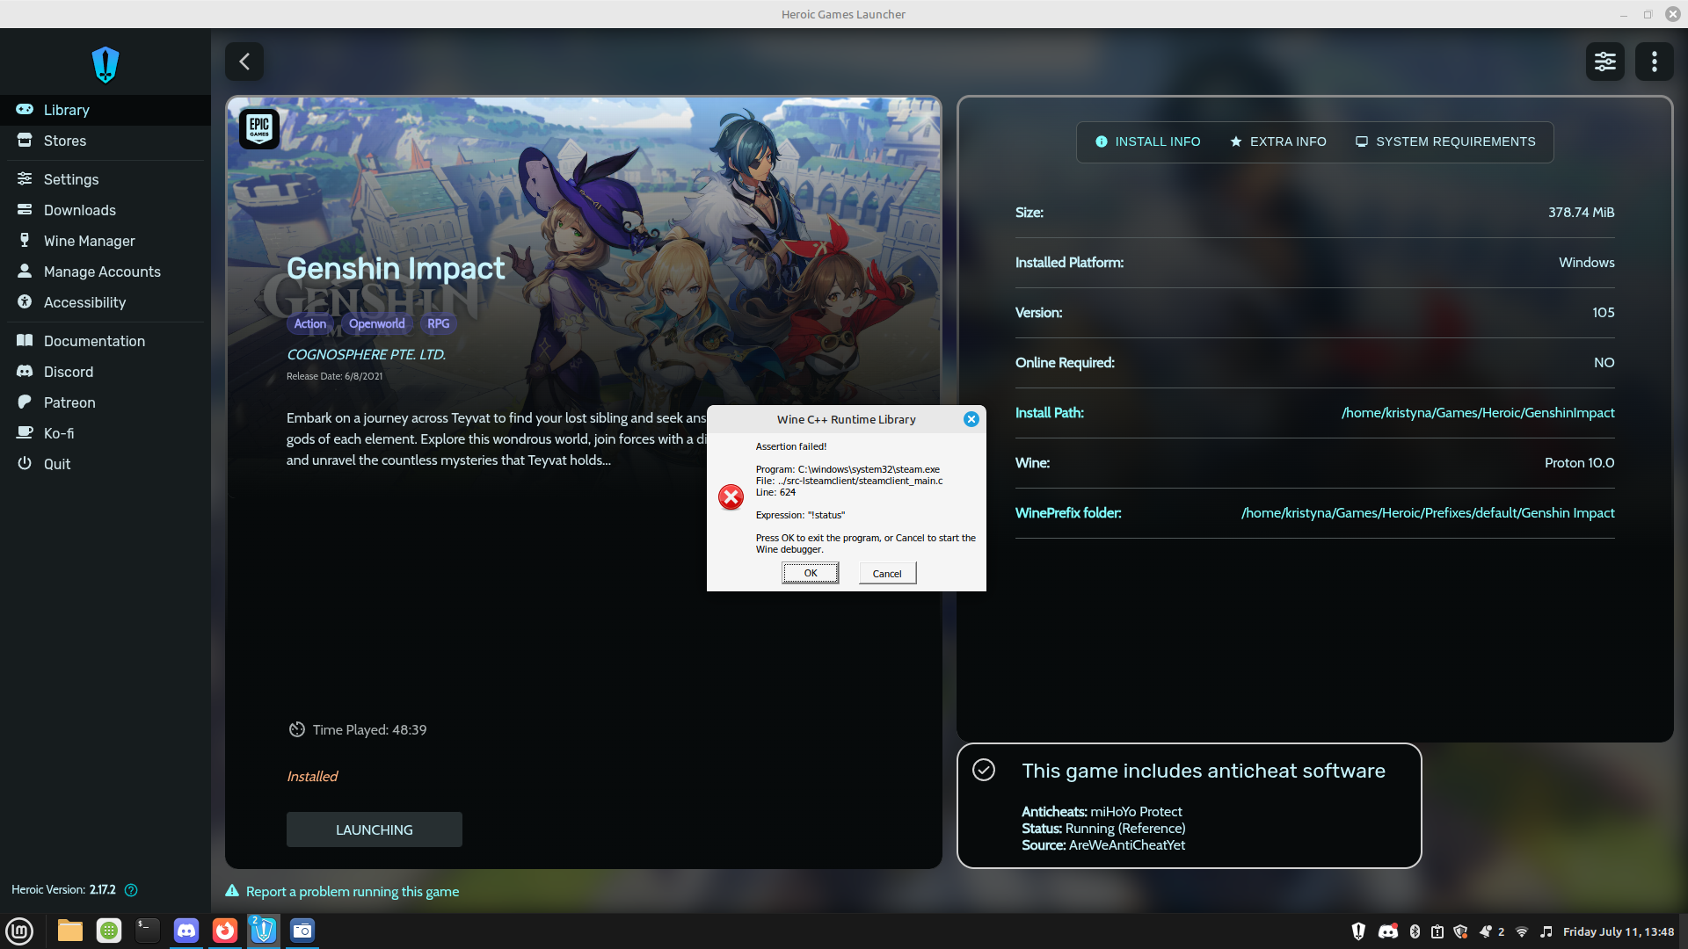Click the Wine Manager glass icon
The width and height of the screenshot is (1688, 949).
pyautogui.click(x=25, y=240)
